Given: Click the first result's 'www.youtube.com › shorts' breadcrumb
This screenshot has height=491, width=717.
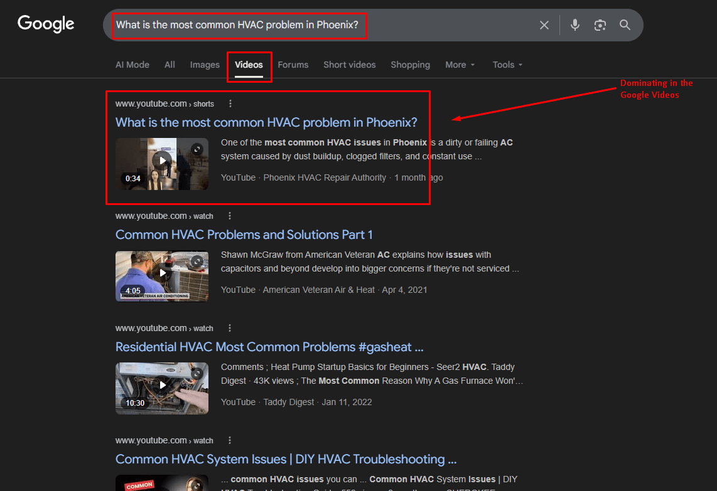Looking at the screenshot, I should click(x=164, y=103).
